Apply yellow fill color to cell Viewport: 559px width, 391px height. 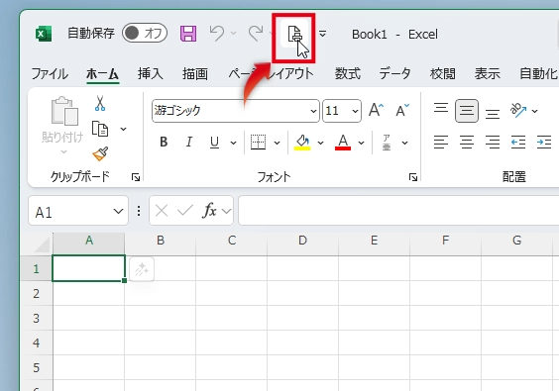tap(302, 143)
